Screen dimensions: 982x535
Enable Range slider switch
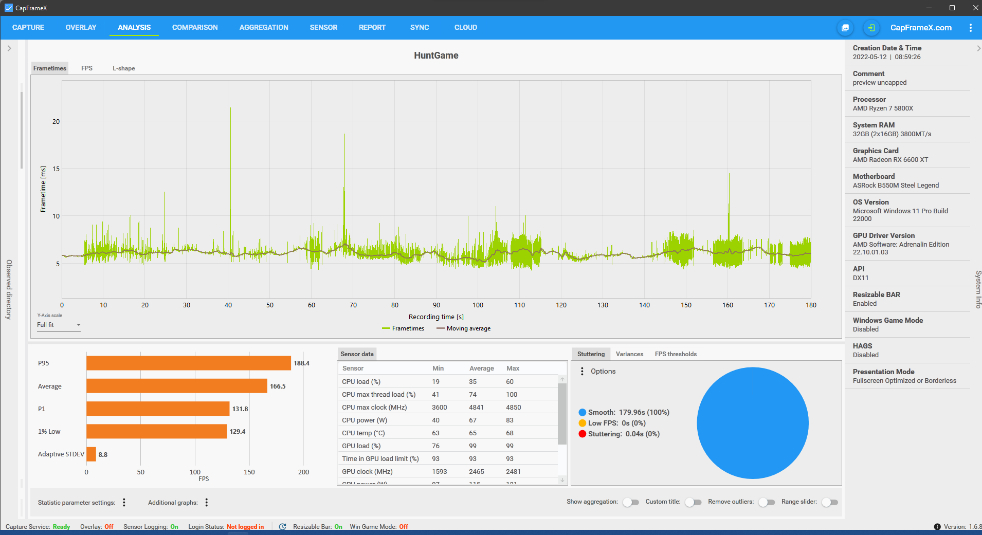830,502
